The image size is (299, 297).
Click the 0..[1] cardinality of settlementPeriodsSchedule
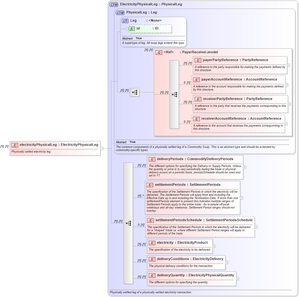coord(141,225)
